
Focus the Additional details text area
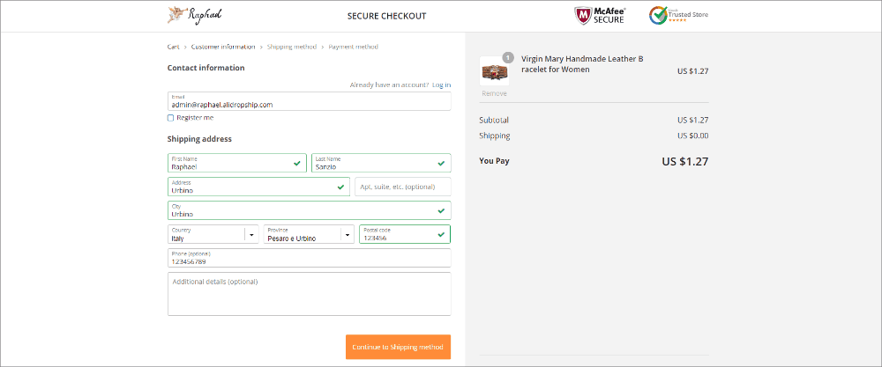[309, 294]
